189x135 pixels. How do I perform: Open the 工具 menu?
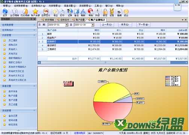pos(98,6)
